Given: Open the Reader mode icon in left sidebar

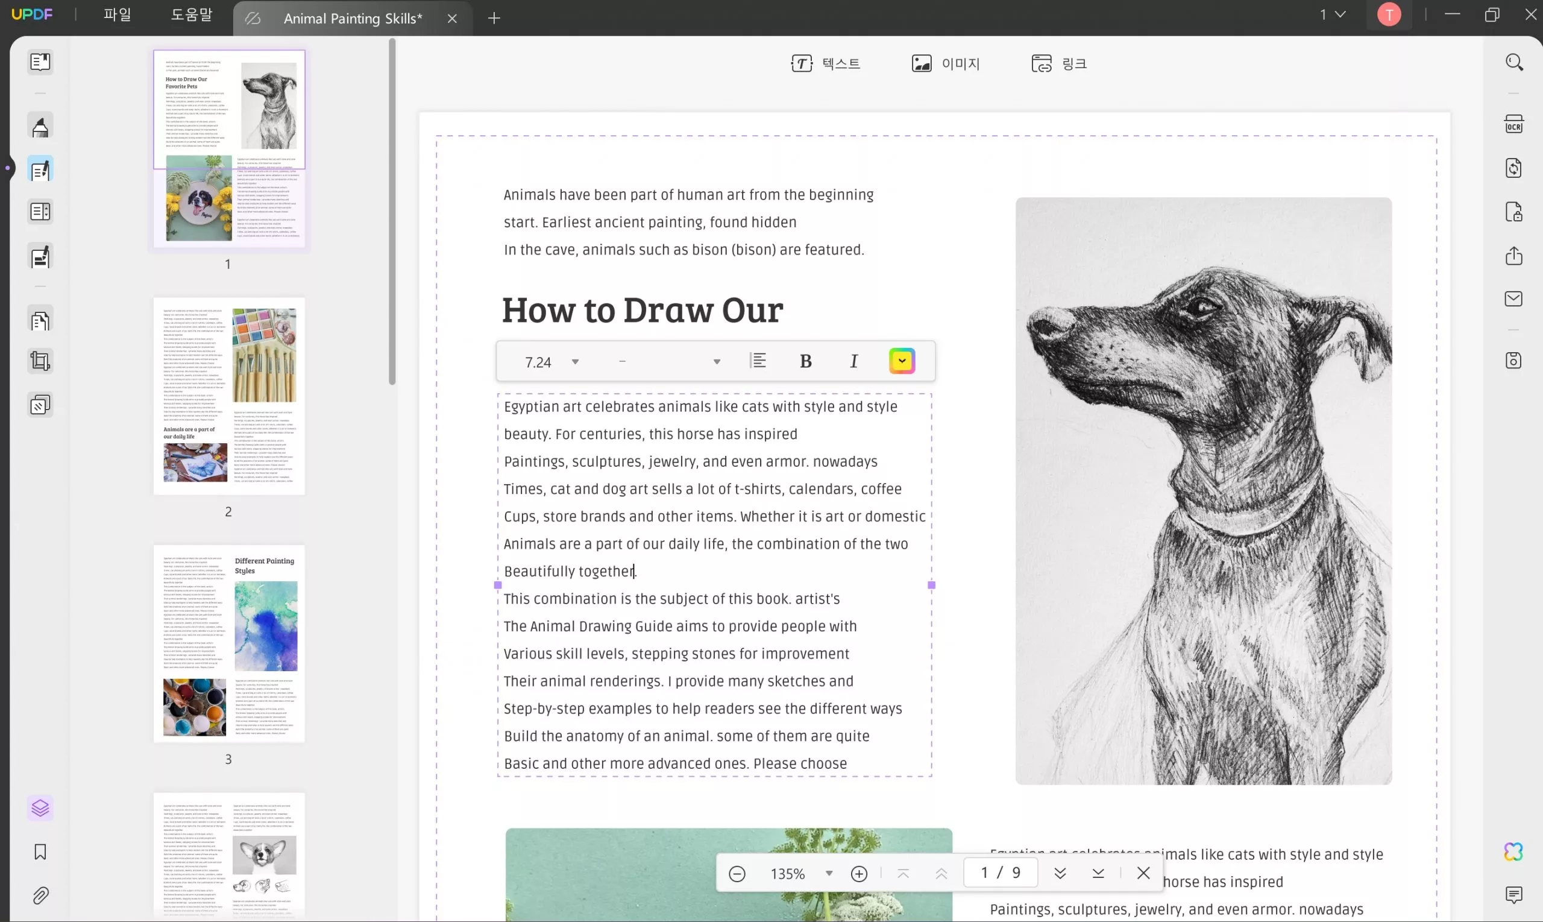Looking at the screenshot, I should [40, 62].
